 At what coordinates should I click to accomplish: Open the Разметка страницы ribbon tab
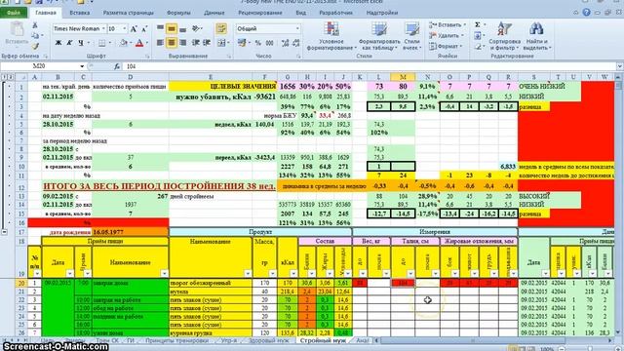tap(128, 13)
